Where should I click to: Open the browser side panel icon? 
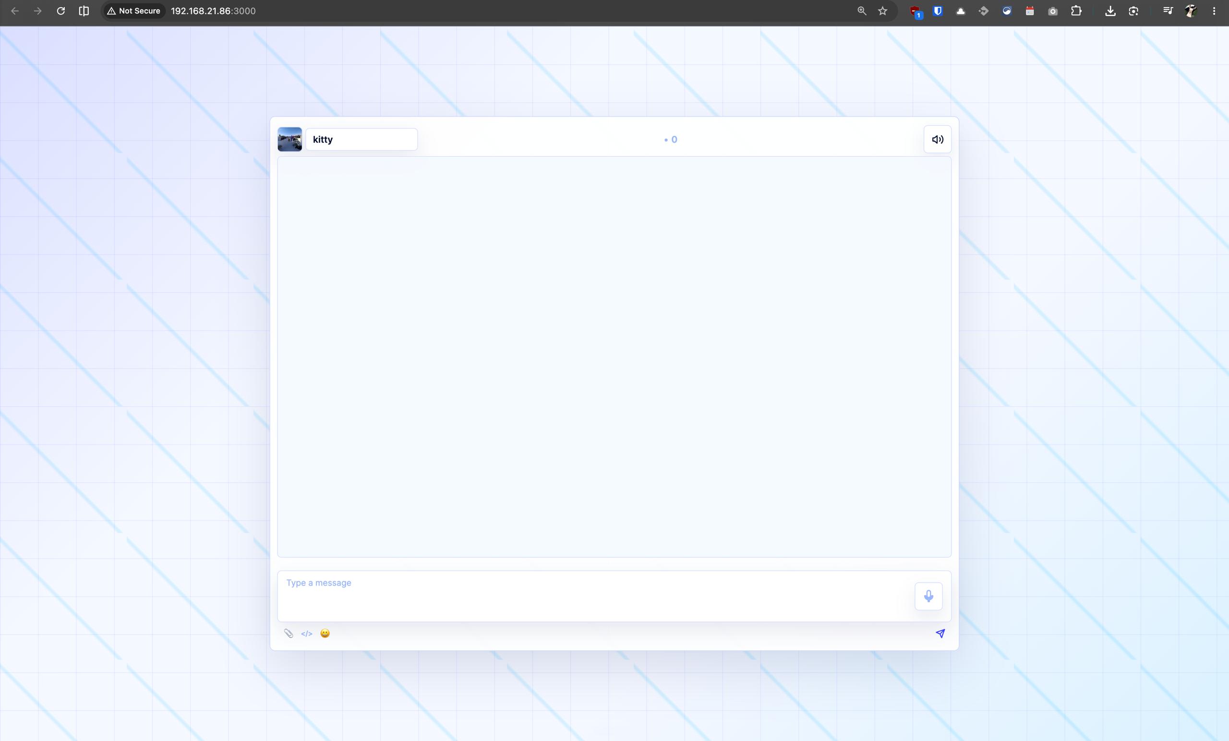84,11
